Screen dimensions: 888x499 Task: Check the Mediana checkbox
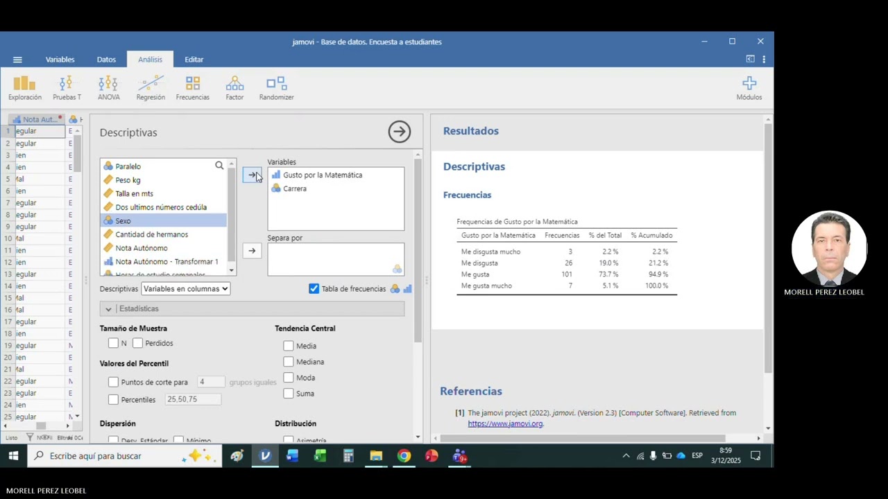pyautogui.click(x=289, y=362)
